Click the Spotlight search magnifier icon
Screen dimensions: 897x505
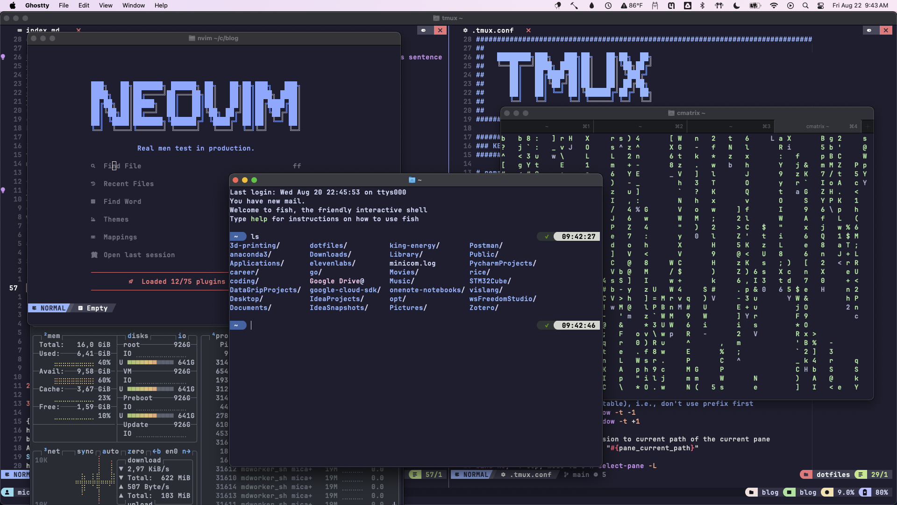click(x=805, y=5)
